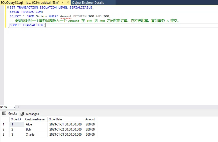The image size is (218, 142).
Task: Close the SQLQuery13.sql query tab
Action: click(68, 2)
